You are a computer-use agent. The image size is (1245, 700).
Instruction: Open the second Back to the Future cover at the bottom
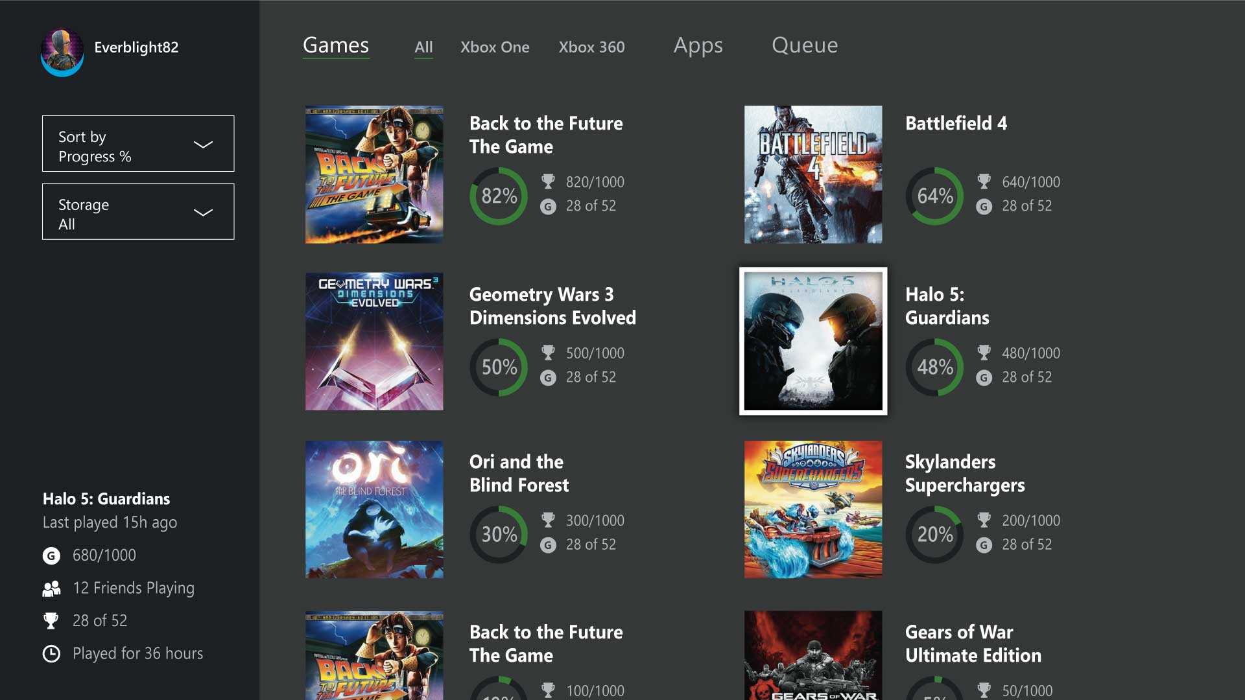point(374,655)
